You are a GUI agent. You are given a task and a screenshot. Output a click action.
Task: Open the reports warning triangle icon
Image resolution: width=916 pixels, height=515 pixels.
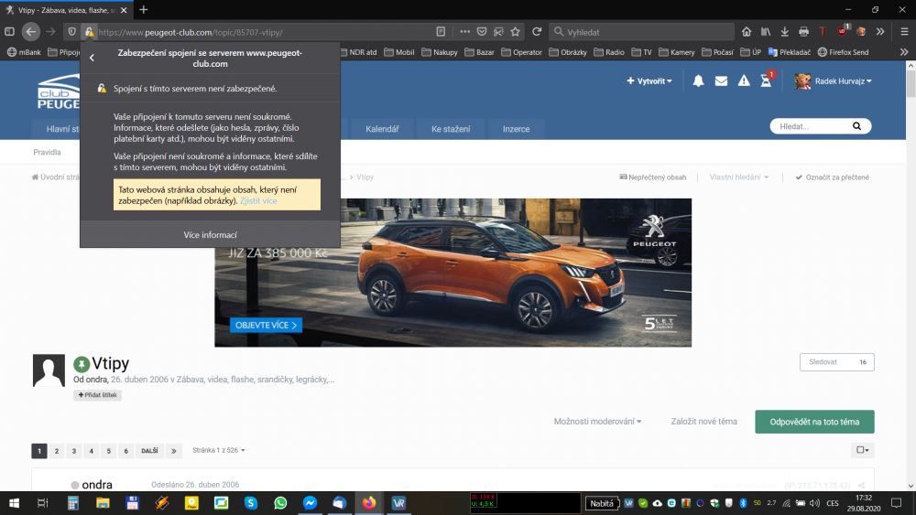744,81
